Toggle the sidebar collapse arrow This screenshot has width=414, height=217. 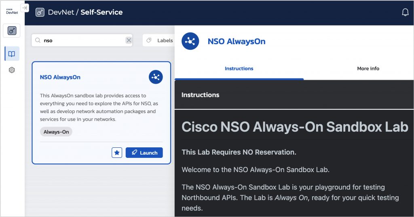point(25,8)
